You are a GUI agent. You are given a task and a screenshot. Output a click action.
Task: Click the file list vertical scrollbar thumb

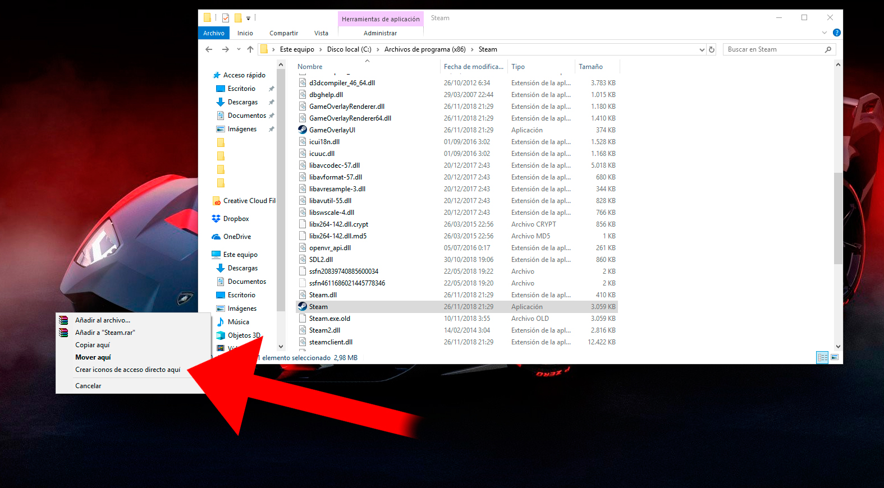(838, 219)
